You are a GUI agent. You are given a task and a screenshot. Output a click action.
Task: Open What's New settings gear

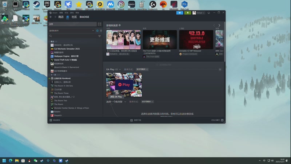click(x=120, y=25)
